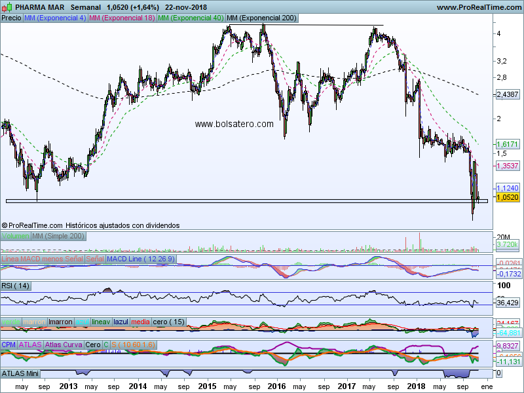Click the 36,429 RSI value tag
This screenshot has height=393, width=524.
tap(508, 303)
